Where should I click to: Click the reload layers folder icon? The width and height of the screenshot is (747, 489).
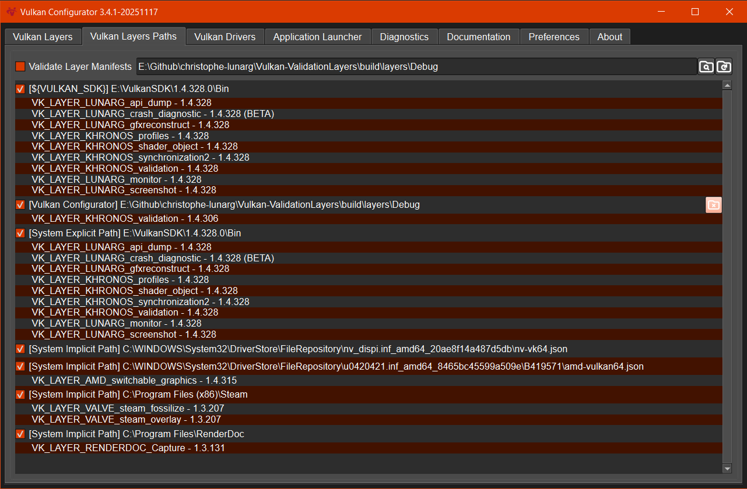pos(724,67)
